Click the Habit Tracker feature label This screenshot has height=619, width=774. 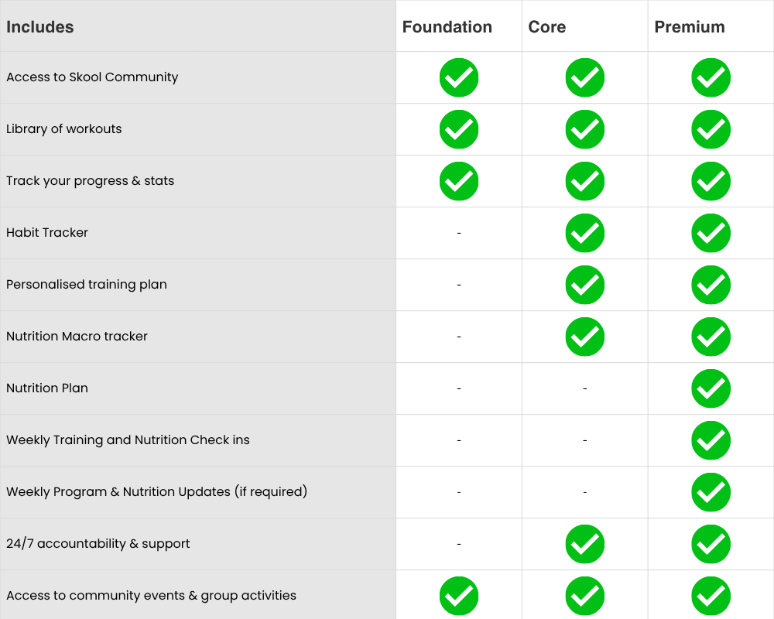tap(47, 233)
